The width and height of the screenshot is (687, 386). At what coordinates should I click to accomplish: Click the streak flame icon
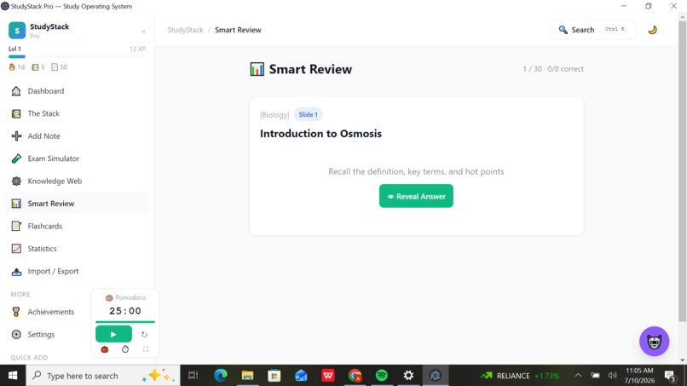[x=12, y=67]
